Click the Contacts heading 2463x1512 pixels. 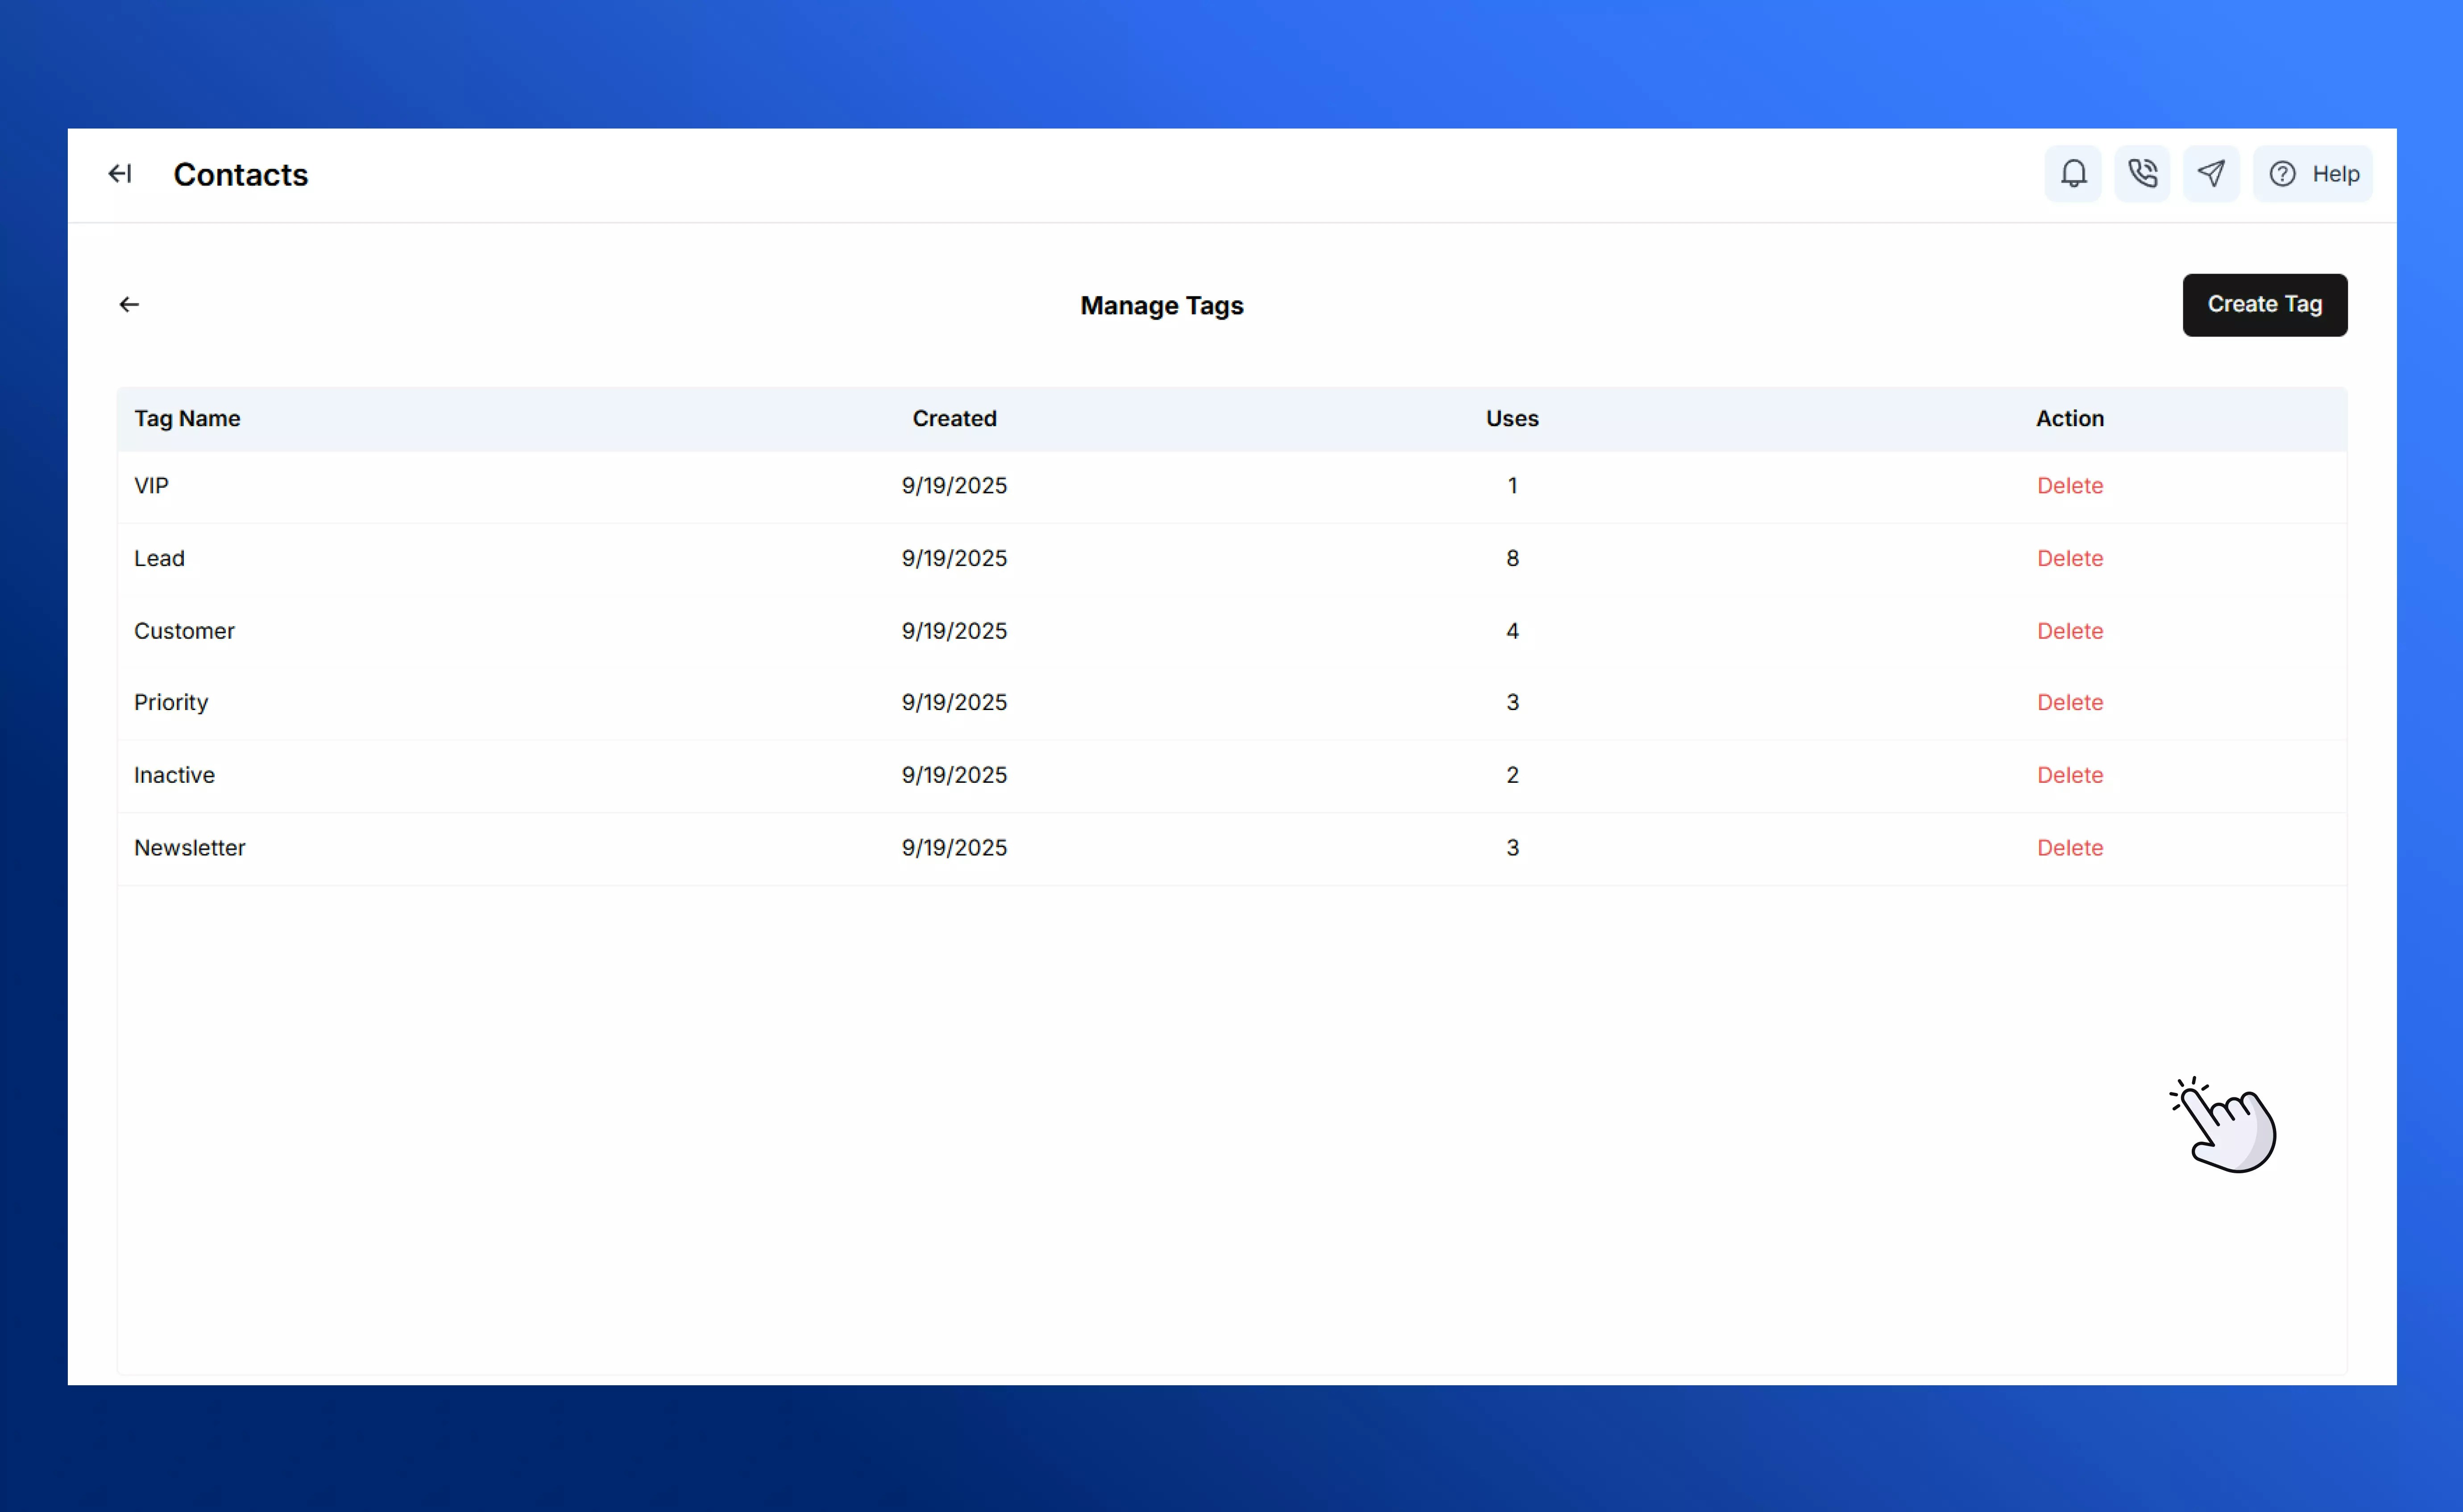pos(241,174)
